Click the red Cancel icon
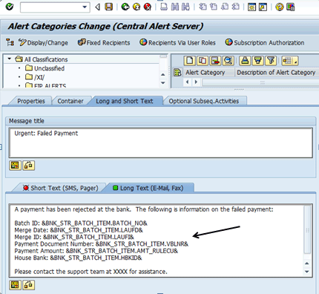 tap(148, 7)
